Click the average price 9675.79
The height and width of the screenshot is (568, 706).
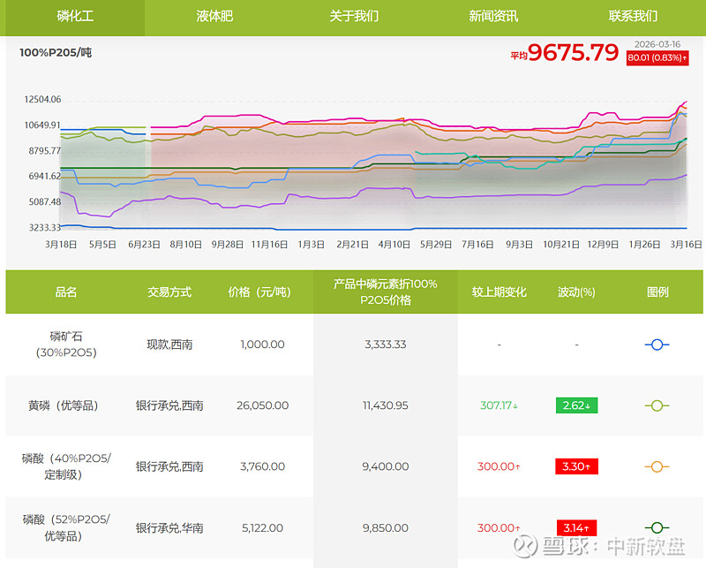coord(573,53)
